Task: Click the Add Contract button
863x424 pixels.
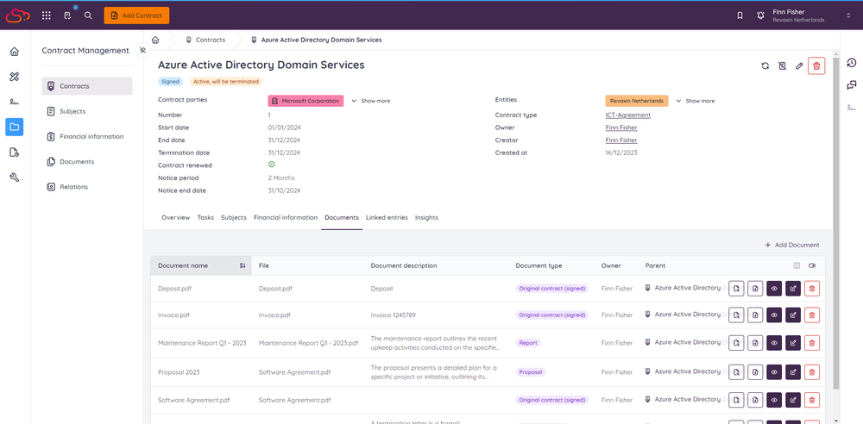Action: point(136,16)
